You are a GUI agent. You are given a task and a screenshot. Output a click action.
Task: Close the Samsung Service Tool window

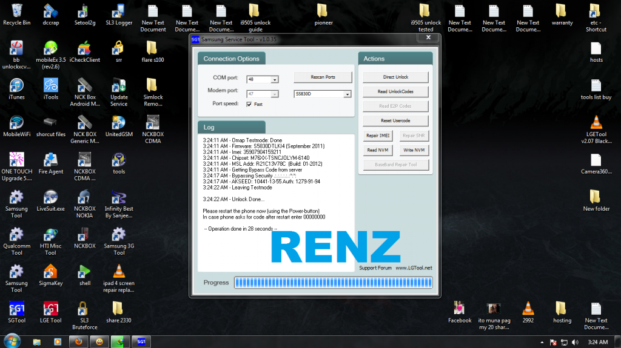tap(428, 37)
